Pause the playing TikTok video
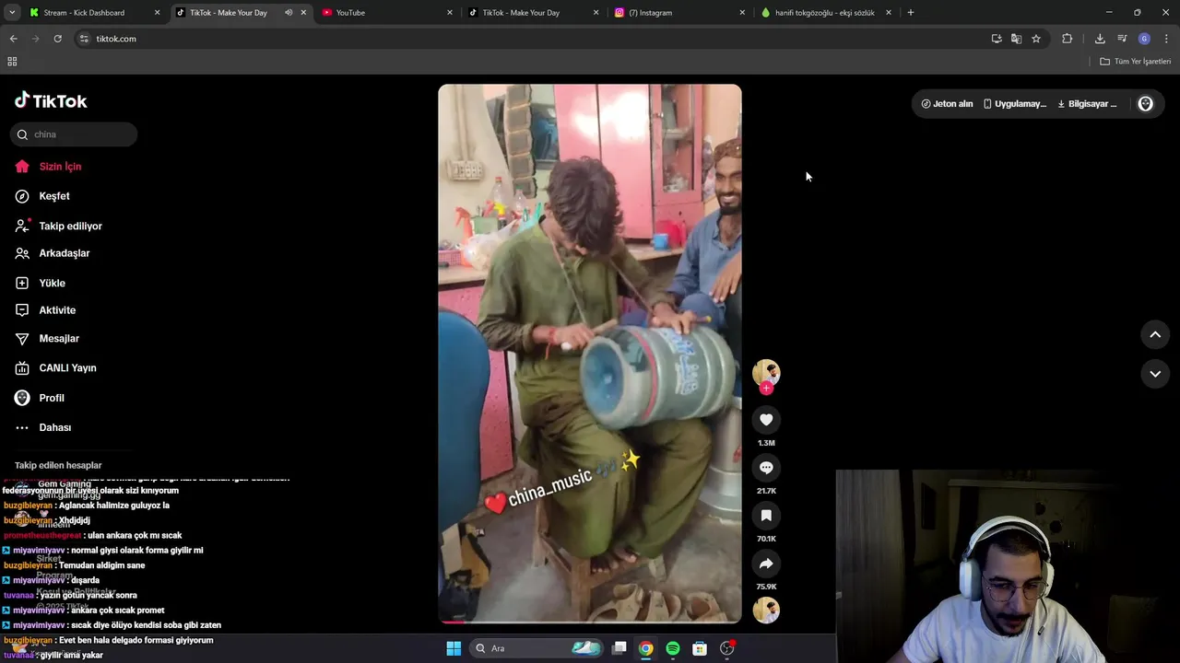The width and height of the screenshot is (1180, 663). [590, 355]
